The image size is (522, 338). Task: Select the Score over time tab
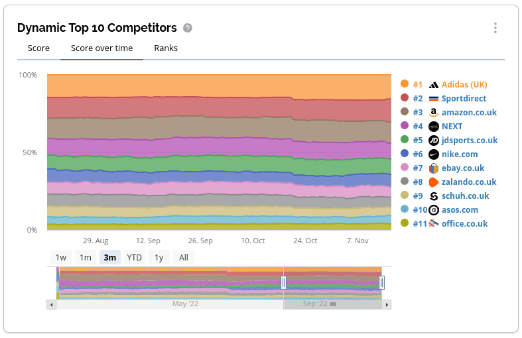click(102, 48)
